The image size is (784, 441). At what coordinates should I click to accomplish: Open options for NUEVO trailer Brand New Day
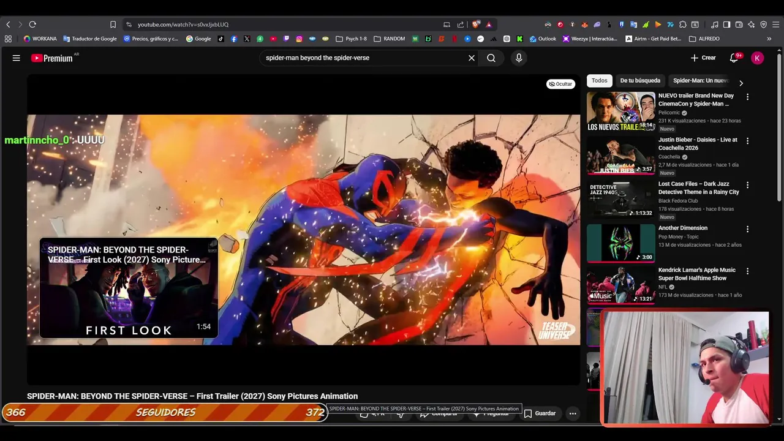click(x=747, y=97)
